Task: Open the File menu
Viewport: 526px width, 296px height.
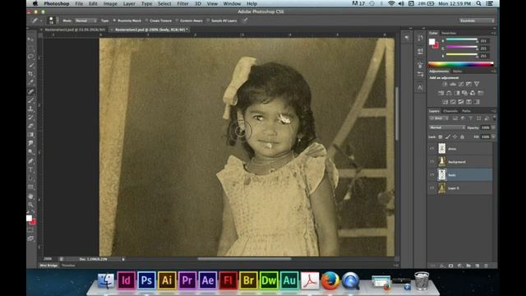Action: click(79, 3)
